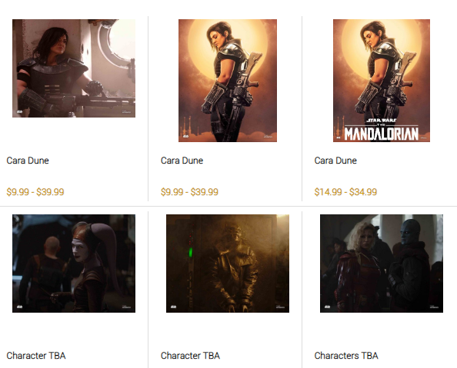Click the $14.99 - $34.99 price range
This screenshot has height=368, width=457.
pos(345,192)
